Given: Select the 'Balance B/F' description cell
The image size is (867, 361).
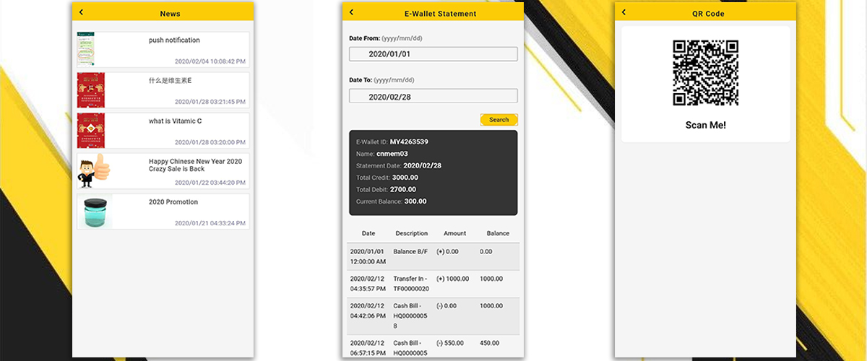Looking at the screenshot, I should click(x=410, y=252).
